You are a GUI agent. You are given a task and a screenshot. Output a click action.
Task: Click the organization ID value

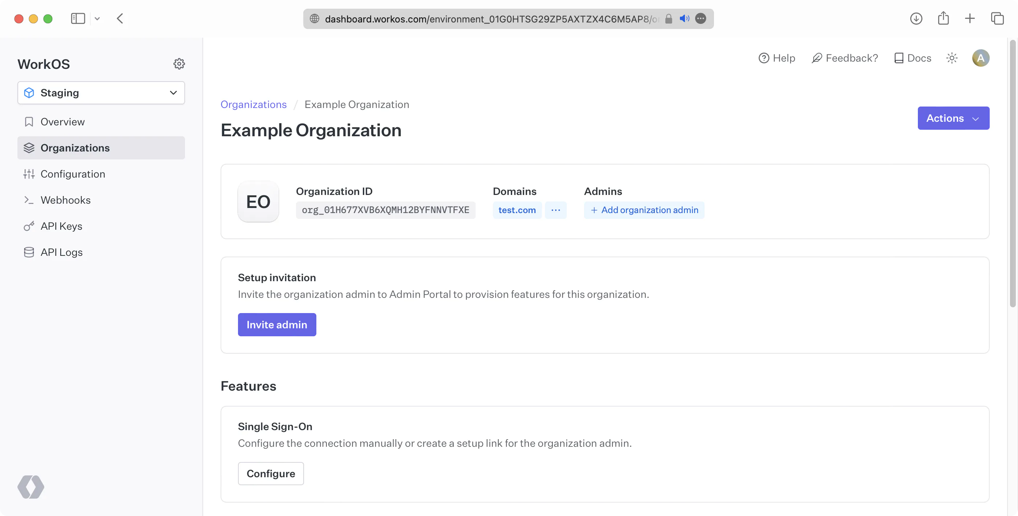point(385,210)
